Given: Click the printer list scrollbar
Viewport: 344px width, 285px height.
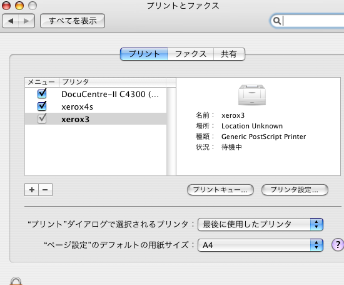Looking at the screenshot, I should click(171, 132).
